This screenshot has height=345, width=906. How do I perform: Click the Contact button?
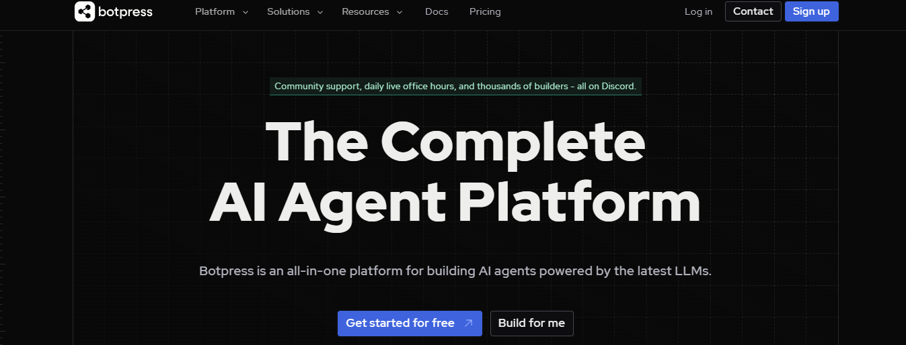coord(753,11)
